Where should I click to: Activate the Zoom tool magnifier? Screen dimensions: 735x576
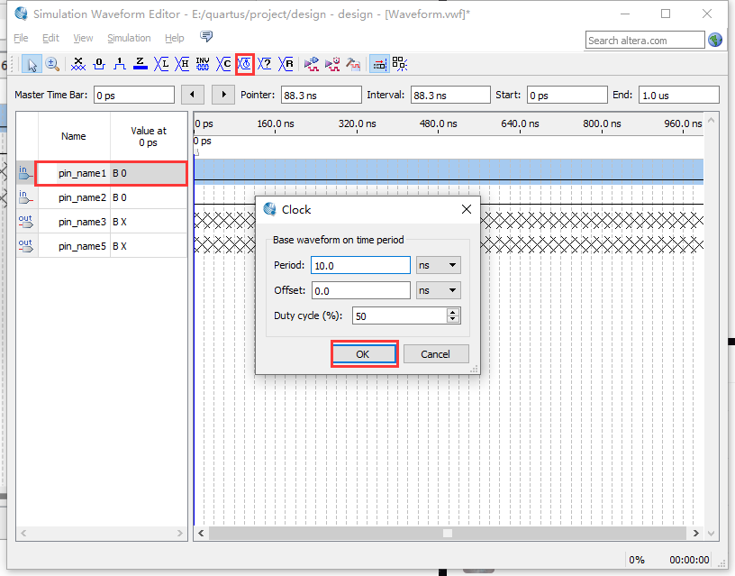coord(52,64)
